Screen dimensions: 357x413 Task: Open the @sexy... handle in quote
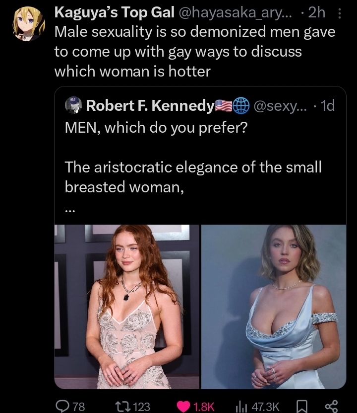[280, 106]
